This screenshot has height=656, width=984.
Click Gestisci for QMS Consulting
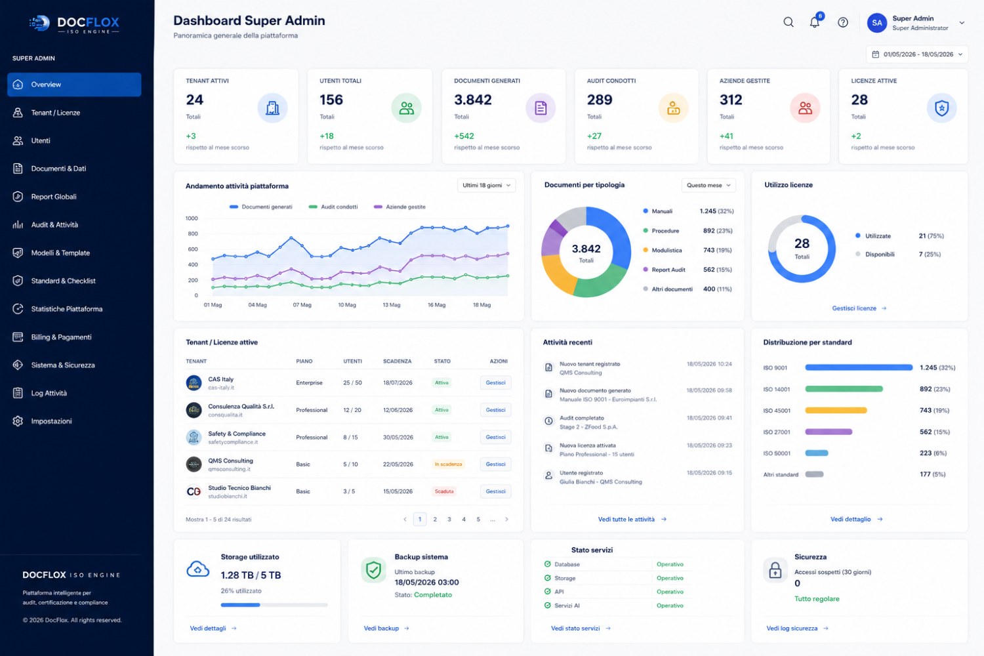tap(495, 464)
